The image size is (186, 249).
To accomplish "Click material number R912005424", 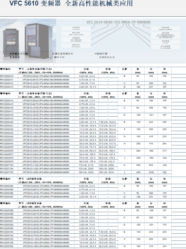I will [x=7, y=137].
